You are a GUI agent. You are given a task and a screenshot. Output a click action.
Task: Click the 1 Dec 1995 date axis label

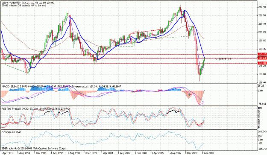pos(40,153)
